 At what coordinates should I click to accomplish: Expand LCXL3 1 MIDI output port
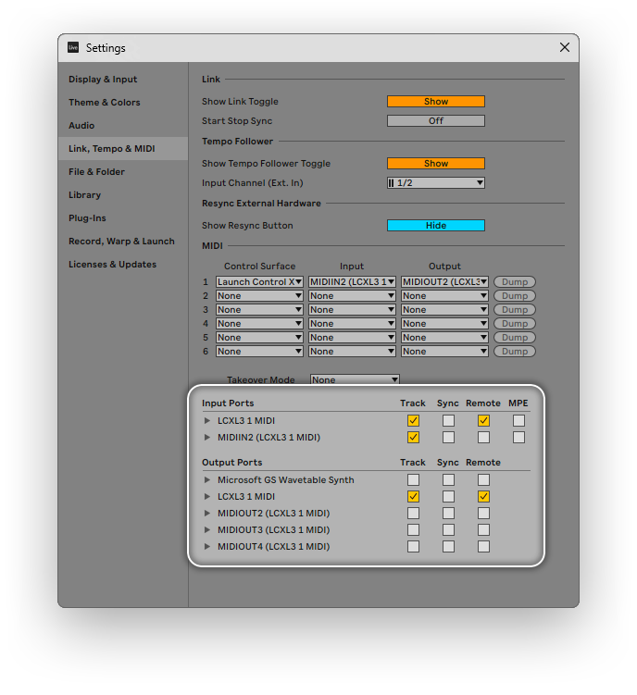click(206, 497)
